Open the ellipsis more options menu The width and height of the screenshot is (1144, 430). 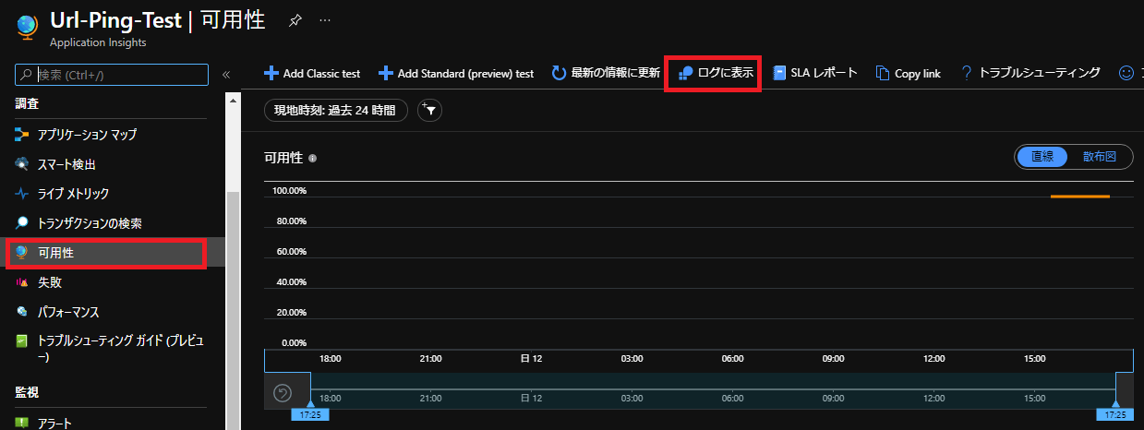pyautogui.click(x=324, y=19)
